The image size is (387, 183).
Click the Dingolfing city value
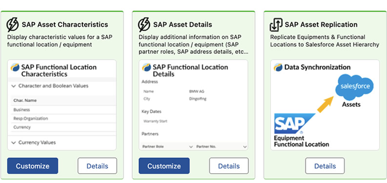click(198, 99)
